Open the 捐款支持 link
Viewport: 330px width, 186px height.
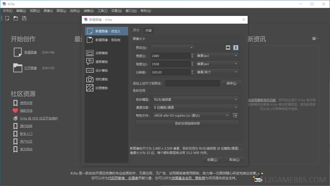pyautogui.click(x=26, y=111)
